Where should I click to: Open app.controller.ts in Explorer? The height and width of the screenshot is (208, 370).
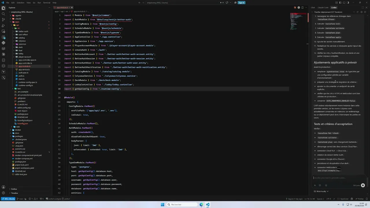25,63
